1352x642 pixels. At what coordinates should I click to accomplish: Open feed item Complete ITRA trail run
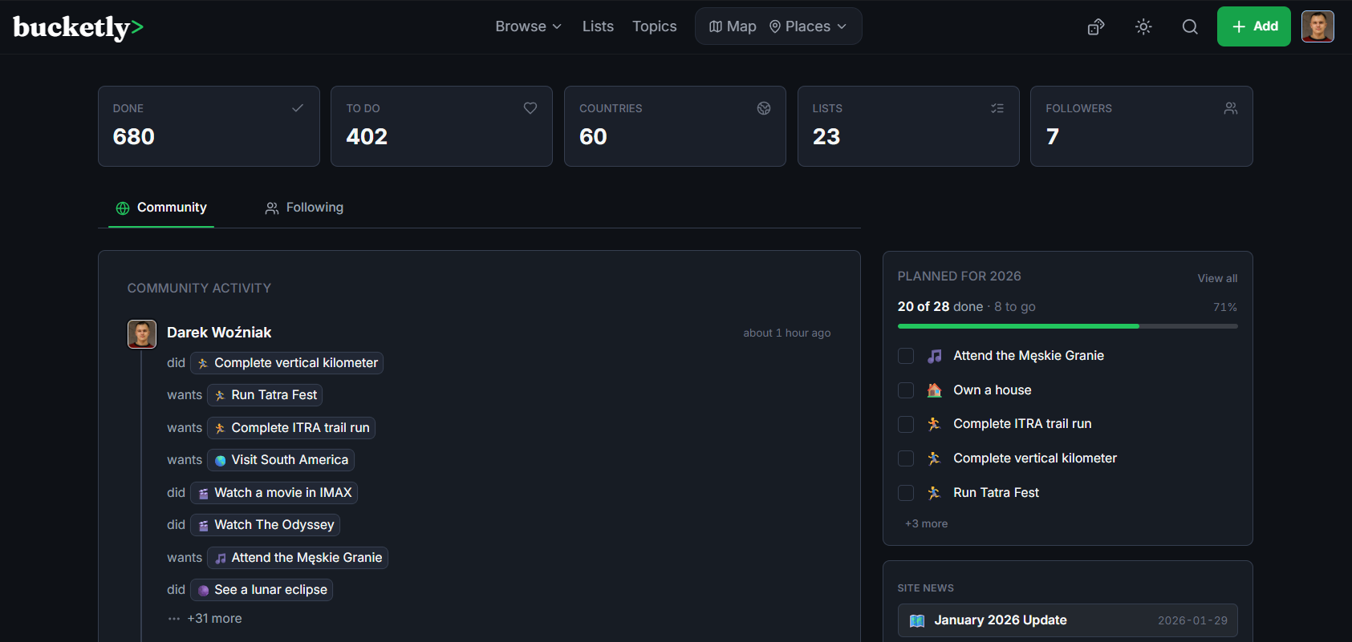coord(291,428)
